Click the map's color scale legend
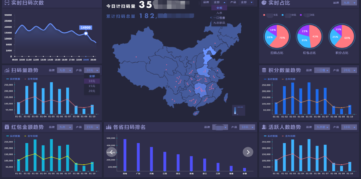Viewport: 361px width, 179px height. pyautogui.click(x=239, y=110)
